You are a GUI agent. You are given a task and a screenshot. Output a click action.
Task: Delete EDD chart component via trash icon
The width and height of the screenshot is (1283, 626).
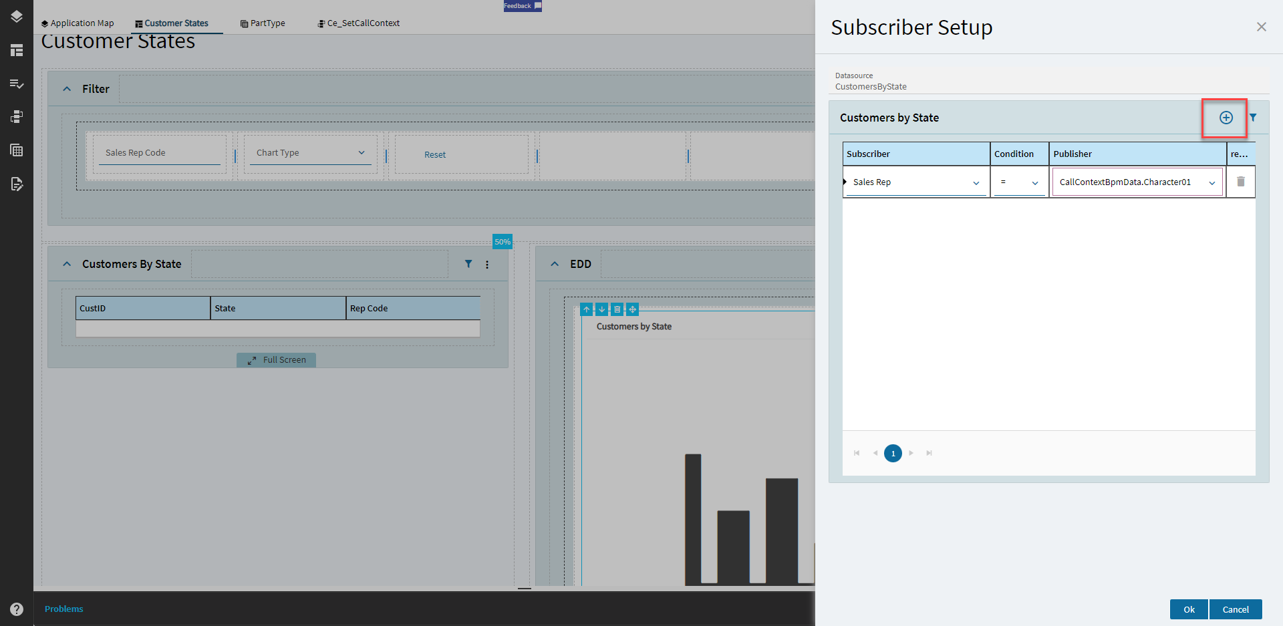617,309
